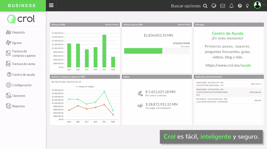This screenshot has height=149, width=267.
Task: Open Egreso in the sidebar
Action: pyautogui.click(x=14, y=43)
